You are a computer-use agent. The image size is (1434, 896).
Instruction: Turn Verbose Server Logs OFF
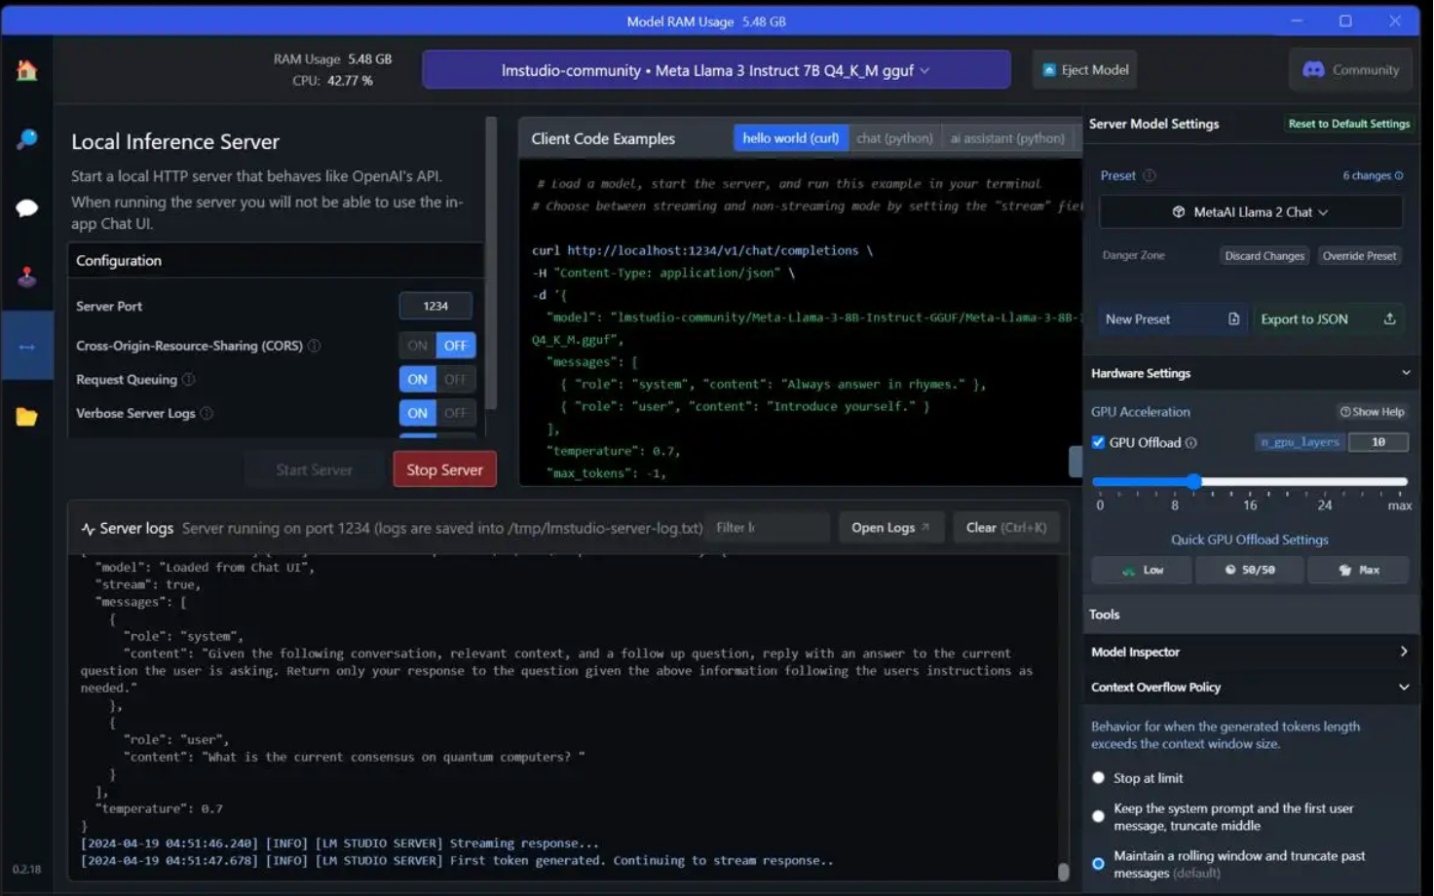pos(456,414)
